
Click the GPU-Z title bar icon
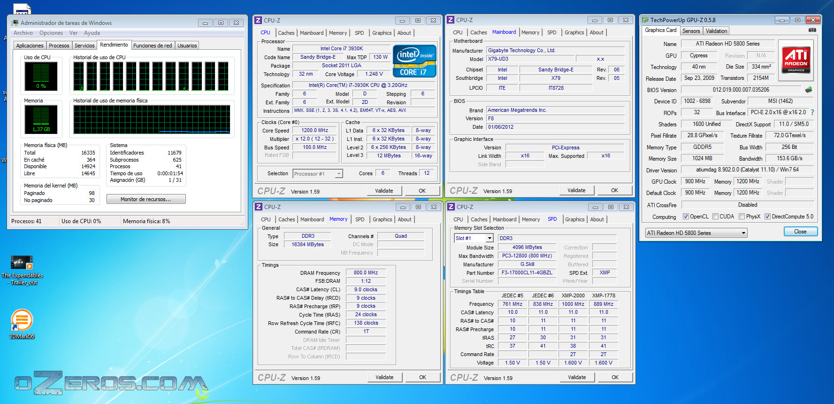tap(645, 20)
